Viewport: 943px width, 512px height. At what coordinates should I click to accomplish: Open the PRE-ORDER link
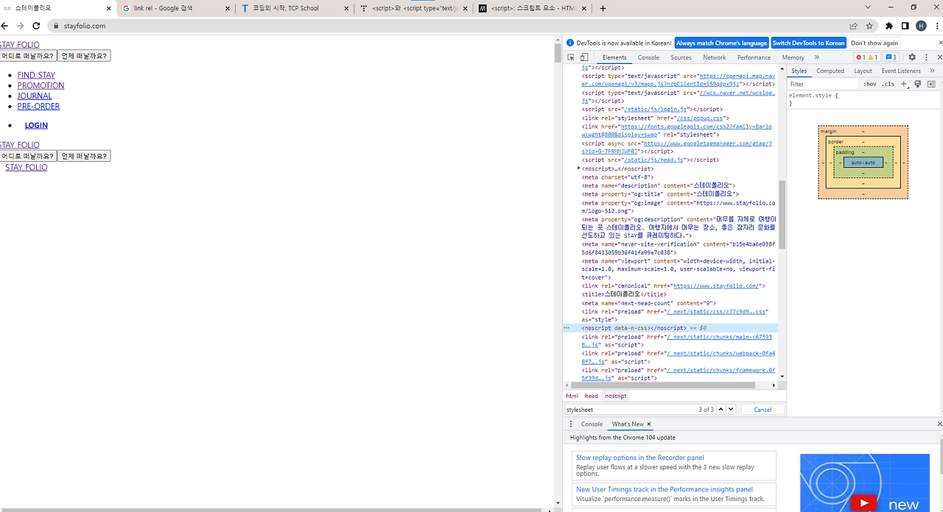point(38,106)
